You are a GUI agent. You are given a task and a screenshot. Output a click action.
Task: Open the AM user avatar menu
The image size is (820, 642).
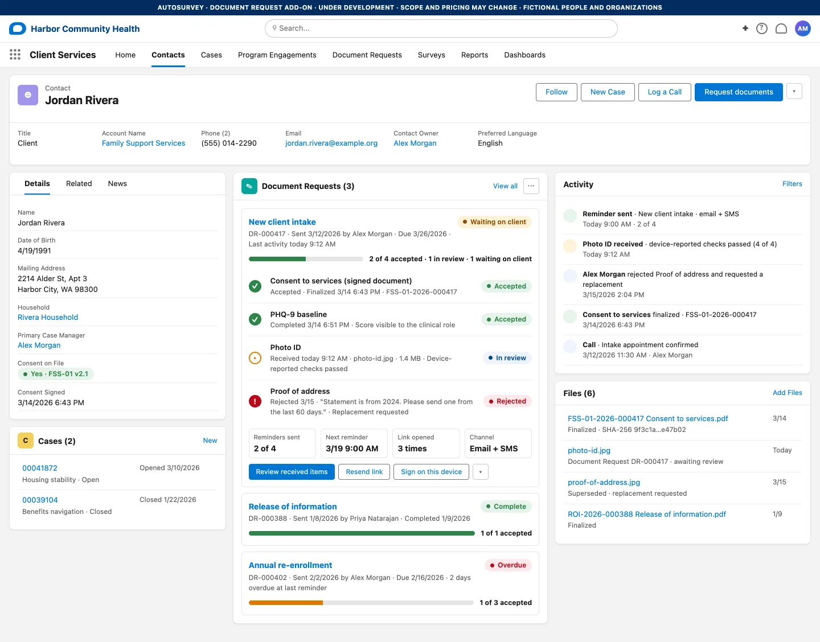point(803,28)
